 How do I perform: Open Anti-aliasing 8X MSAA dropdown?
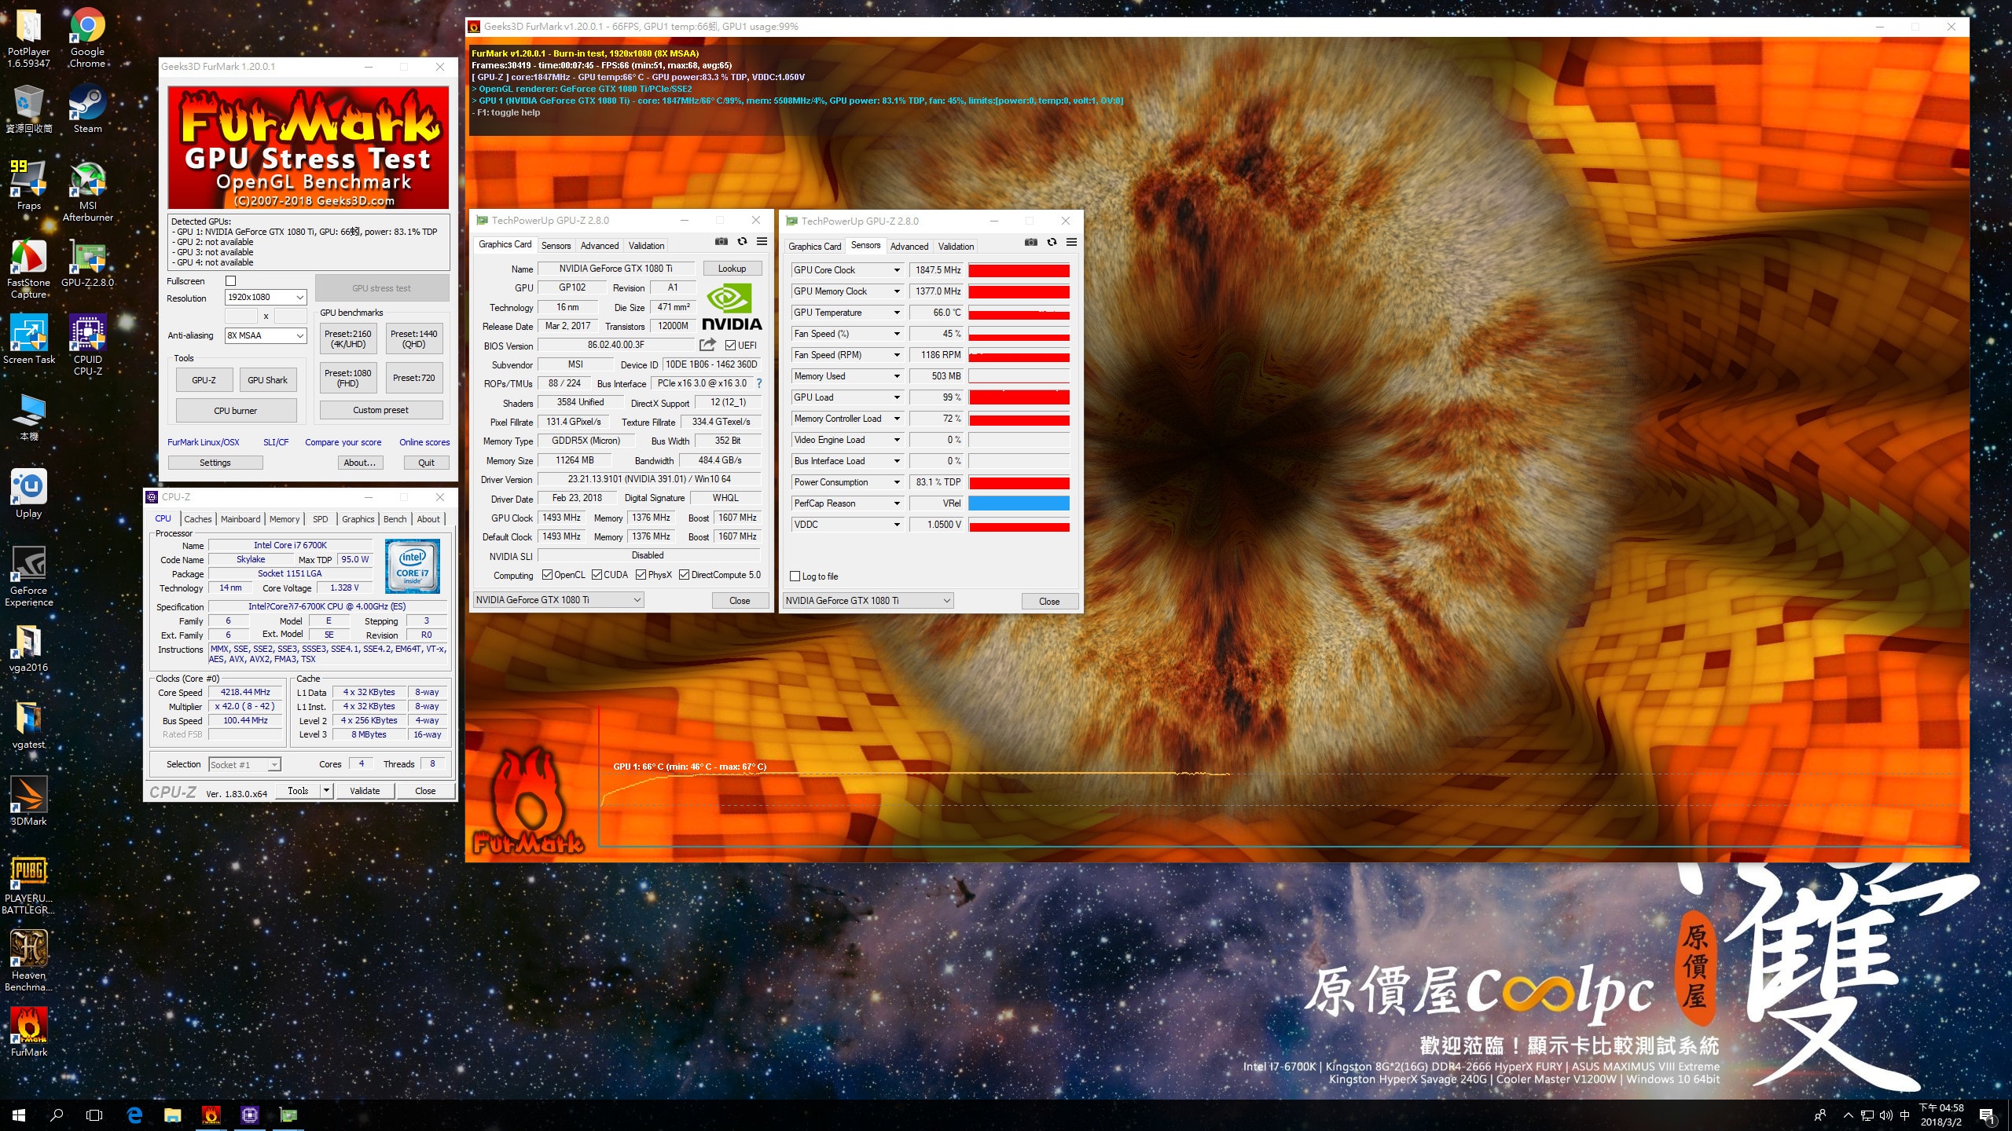(x=266, y=336)
